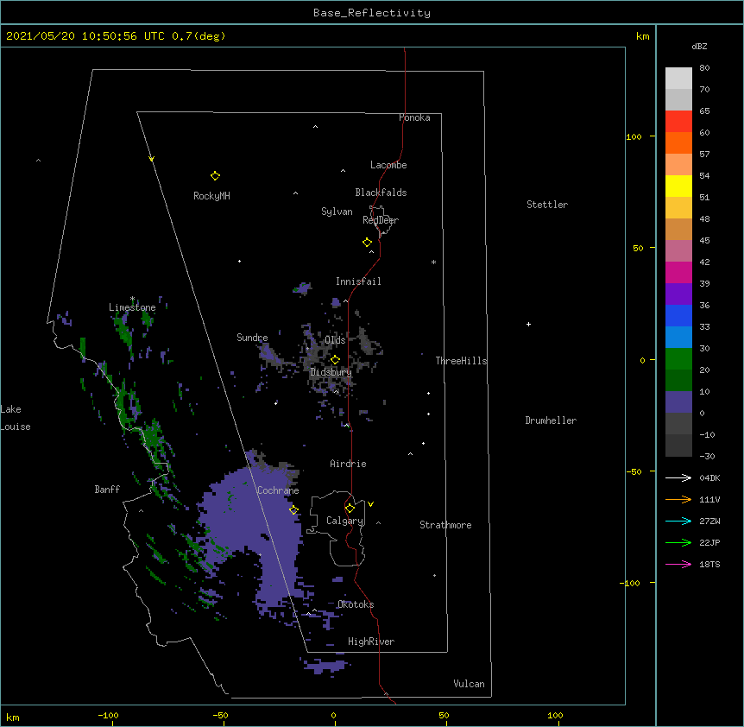Click the Blackfalds label
Image resolution: width=744 pixels, height=727 pixels.
381,193
